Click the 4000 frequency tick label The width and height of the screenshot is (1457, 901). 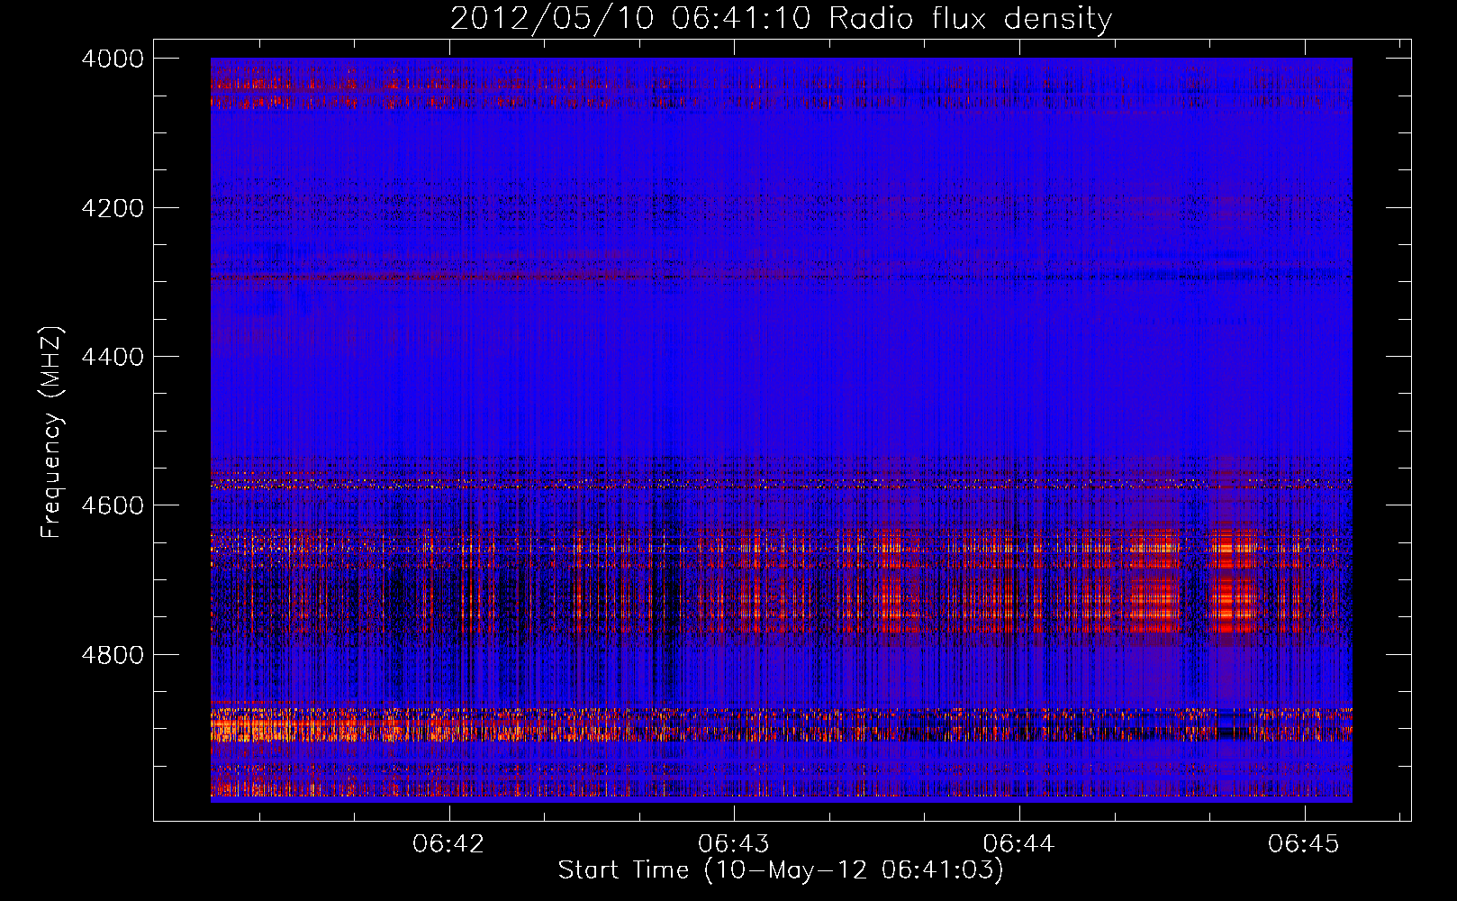(x=113, y=59)
